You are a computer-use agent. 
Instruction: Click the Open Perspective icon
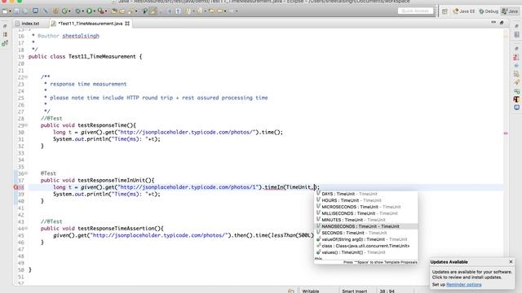pos(445,11)
